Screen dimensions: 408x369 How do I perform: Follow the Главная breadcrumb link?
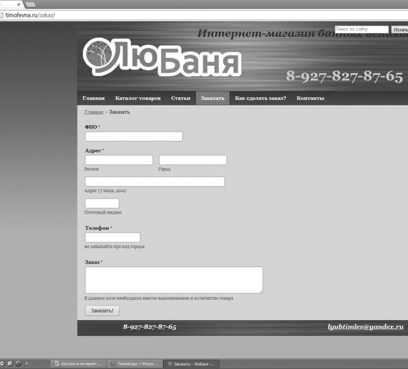pos(94,112)
